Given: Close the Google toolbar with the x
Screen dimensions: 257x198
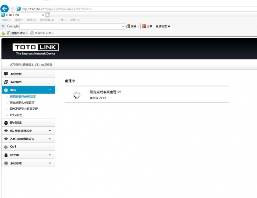Looking at the screenshot, I should point(3,26).
